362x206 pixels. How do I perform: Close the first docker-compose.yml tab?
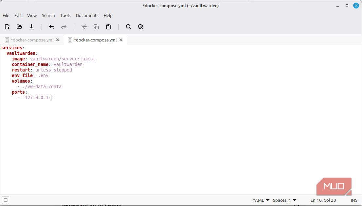58,40
